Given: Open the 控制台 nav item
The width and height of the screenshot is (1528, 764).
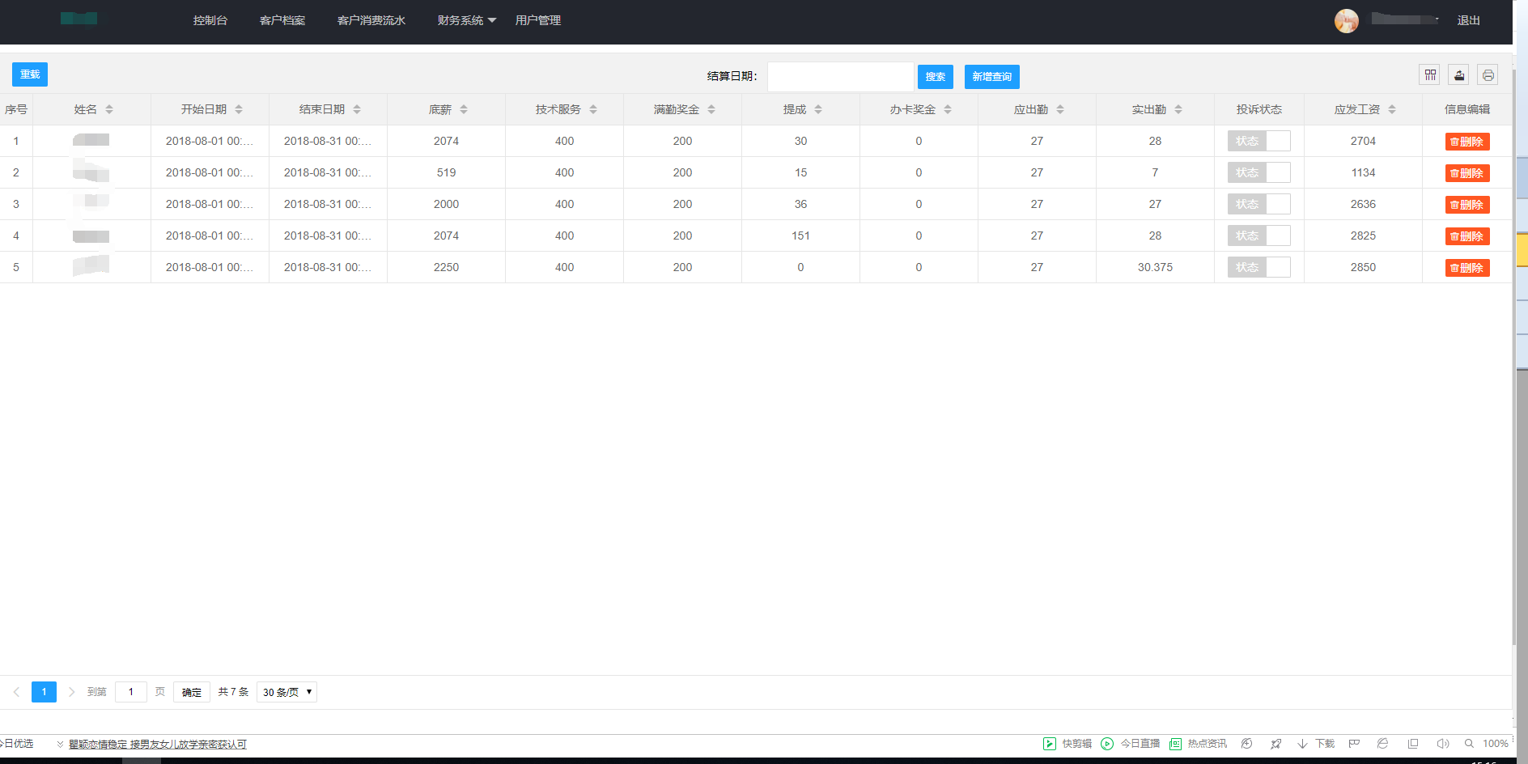Looking at the screenshot, I should click(210, 20).
